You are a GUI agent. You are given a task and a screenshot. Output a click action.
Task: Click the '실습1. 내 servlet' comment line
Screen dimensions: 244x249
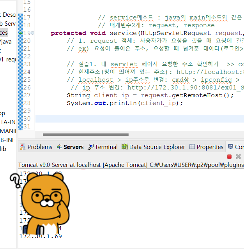click(156, 64)
